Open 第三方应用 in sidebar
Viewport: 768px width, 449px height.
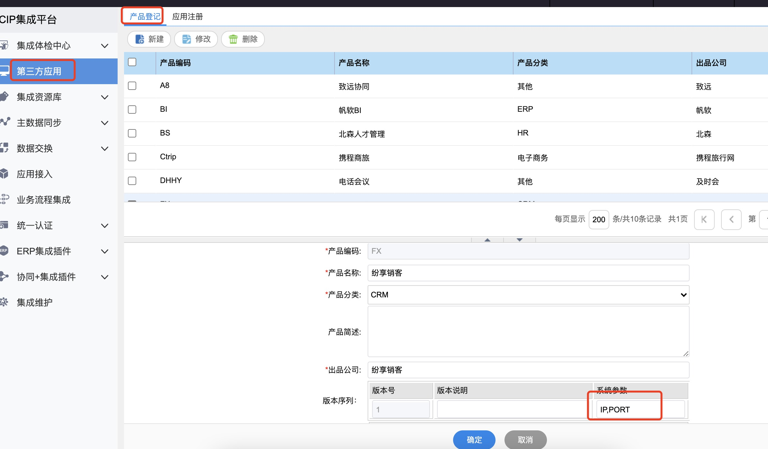[59, 71]
